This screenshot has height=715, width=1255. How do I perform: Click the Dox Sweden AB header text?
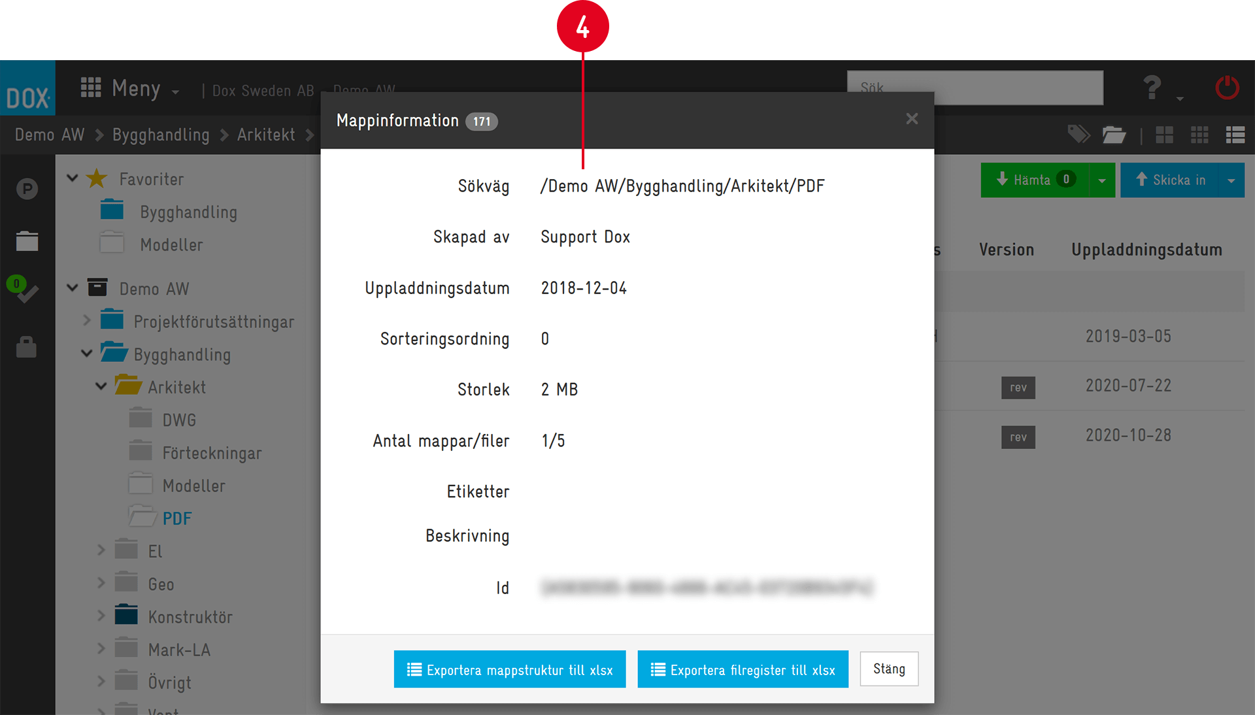[x=263, y=91]
